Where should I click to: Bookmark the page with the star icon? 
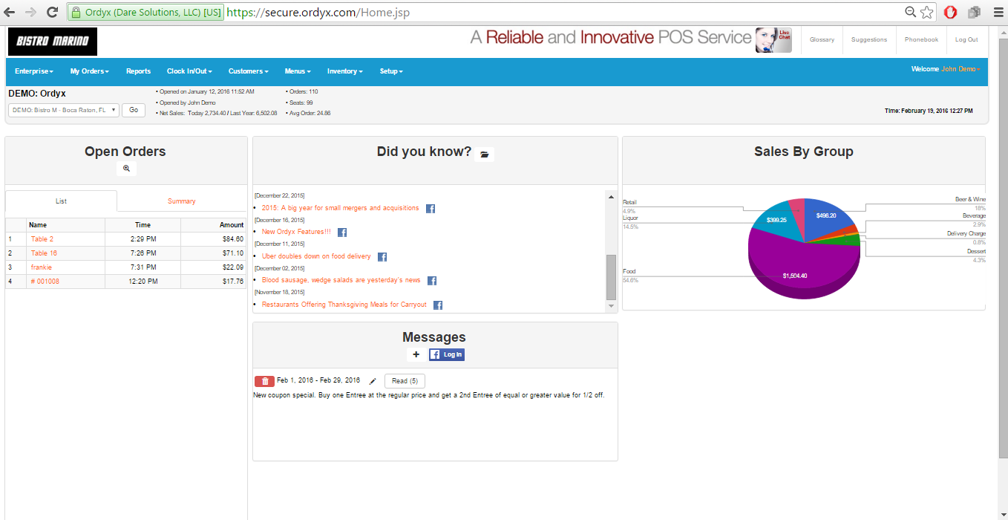927,12
